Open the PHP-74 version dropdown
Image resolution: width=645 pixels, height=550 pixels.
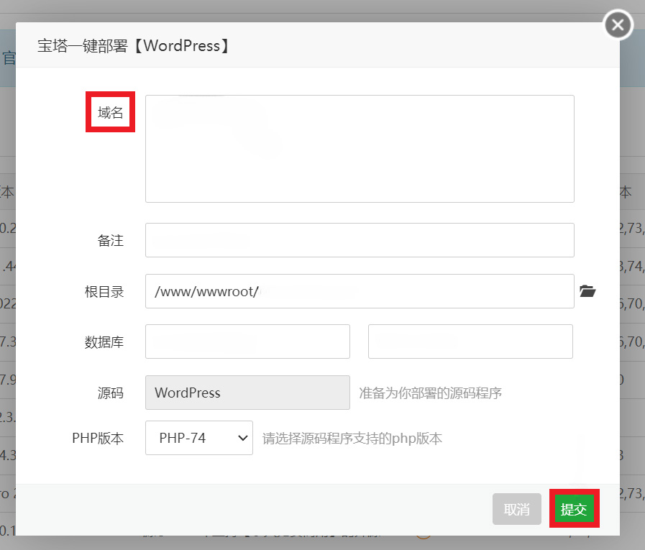[x=199, y=438]
